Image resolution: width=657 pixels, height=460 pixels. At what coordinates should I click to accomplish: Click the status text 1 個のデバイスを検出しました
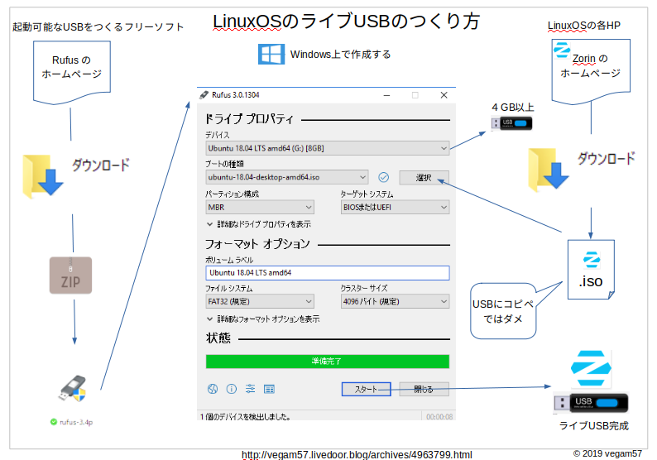pos(245,417)
